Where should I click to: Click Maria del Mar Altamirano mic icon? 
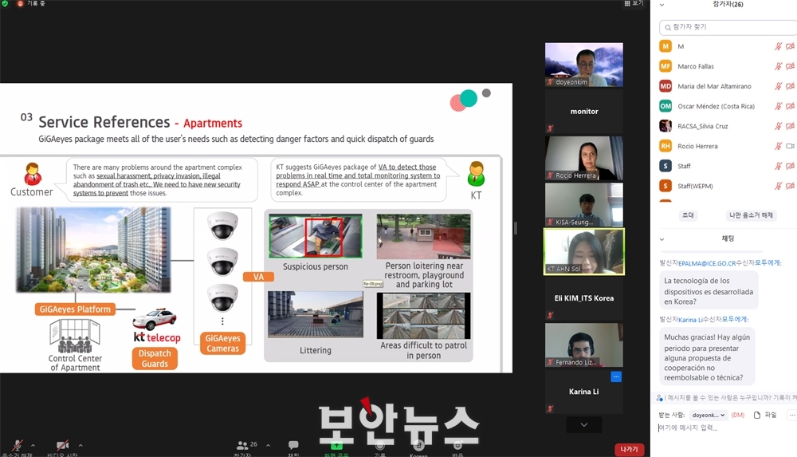(x=778, y=86)
